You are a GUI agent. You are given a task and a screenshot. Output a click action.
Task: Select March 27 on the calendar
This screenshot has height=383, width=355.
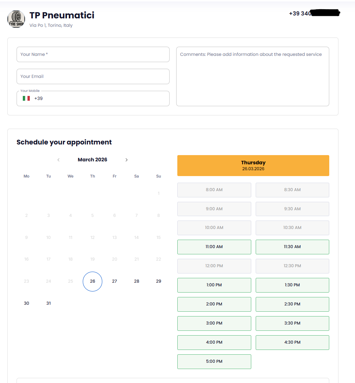click(x=114, y=281)
